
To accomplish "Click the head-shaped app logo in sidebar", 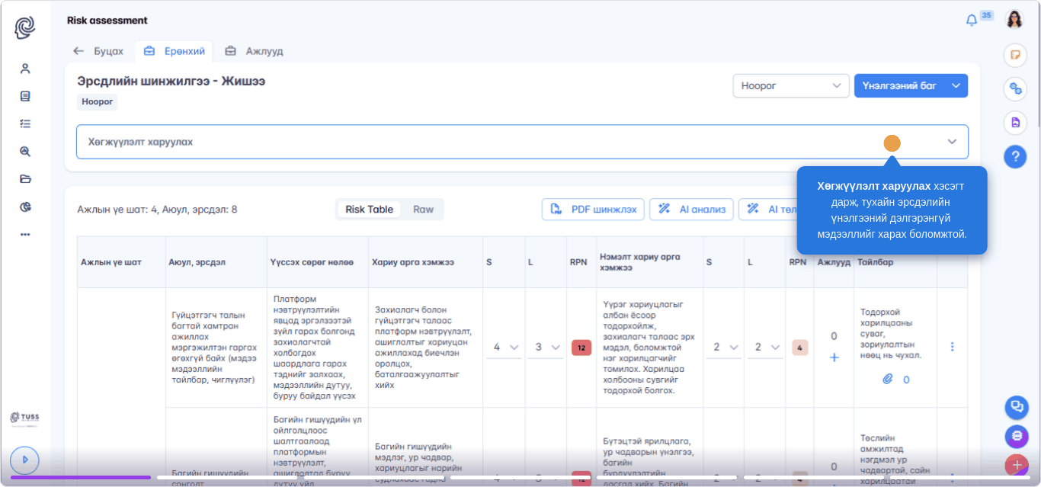I will (x=25, y=28).
